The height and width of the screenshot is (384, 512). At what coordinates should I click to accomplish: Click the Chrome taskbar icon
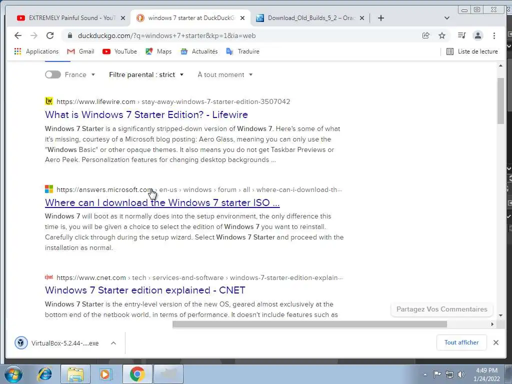[137, 374]
